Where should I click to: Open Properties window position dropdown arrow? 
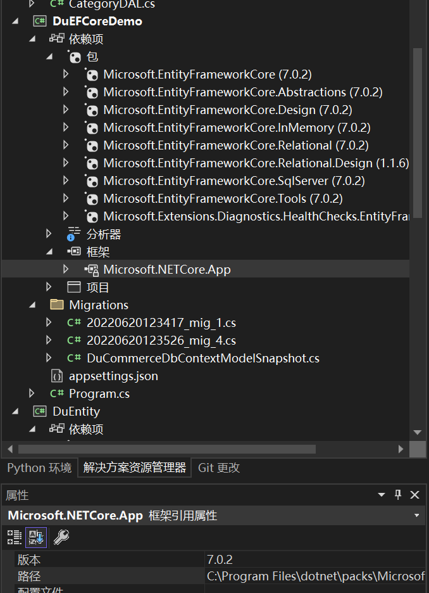pyautogui.click(x=382, y=495)
